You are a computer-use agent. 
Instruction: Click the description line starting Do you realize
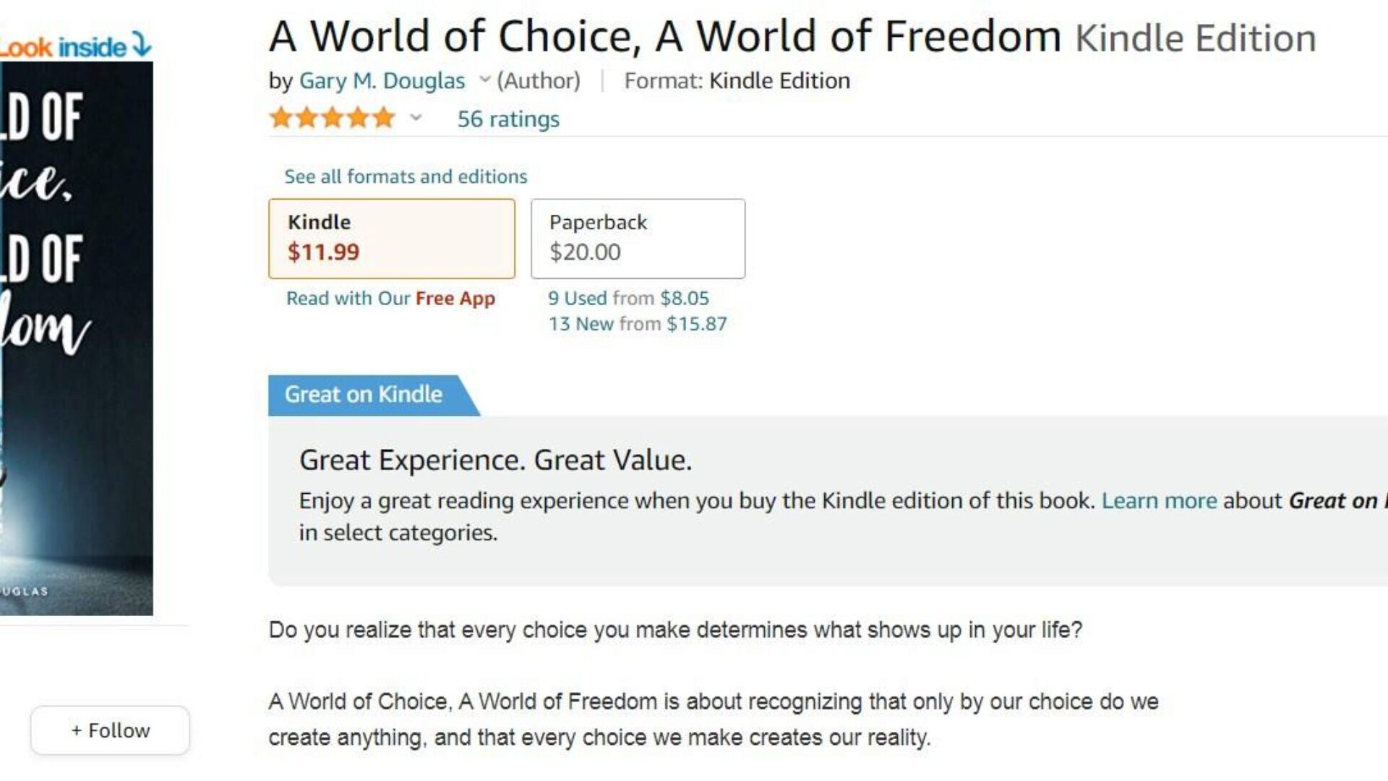coord(675,630)
